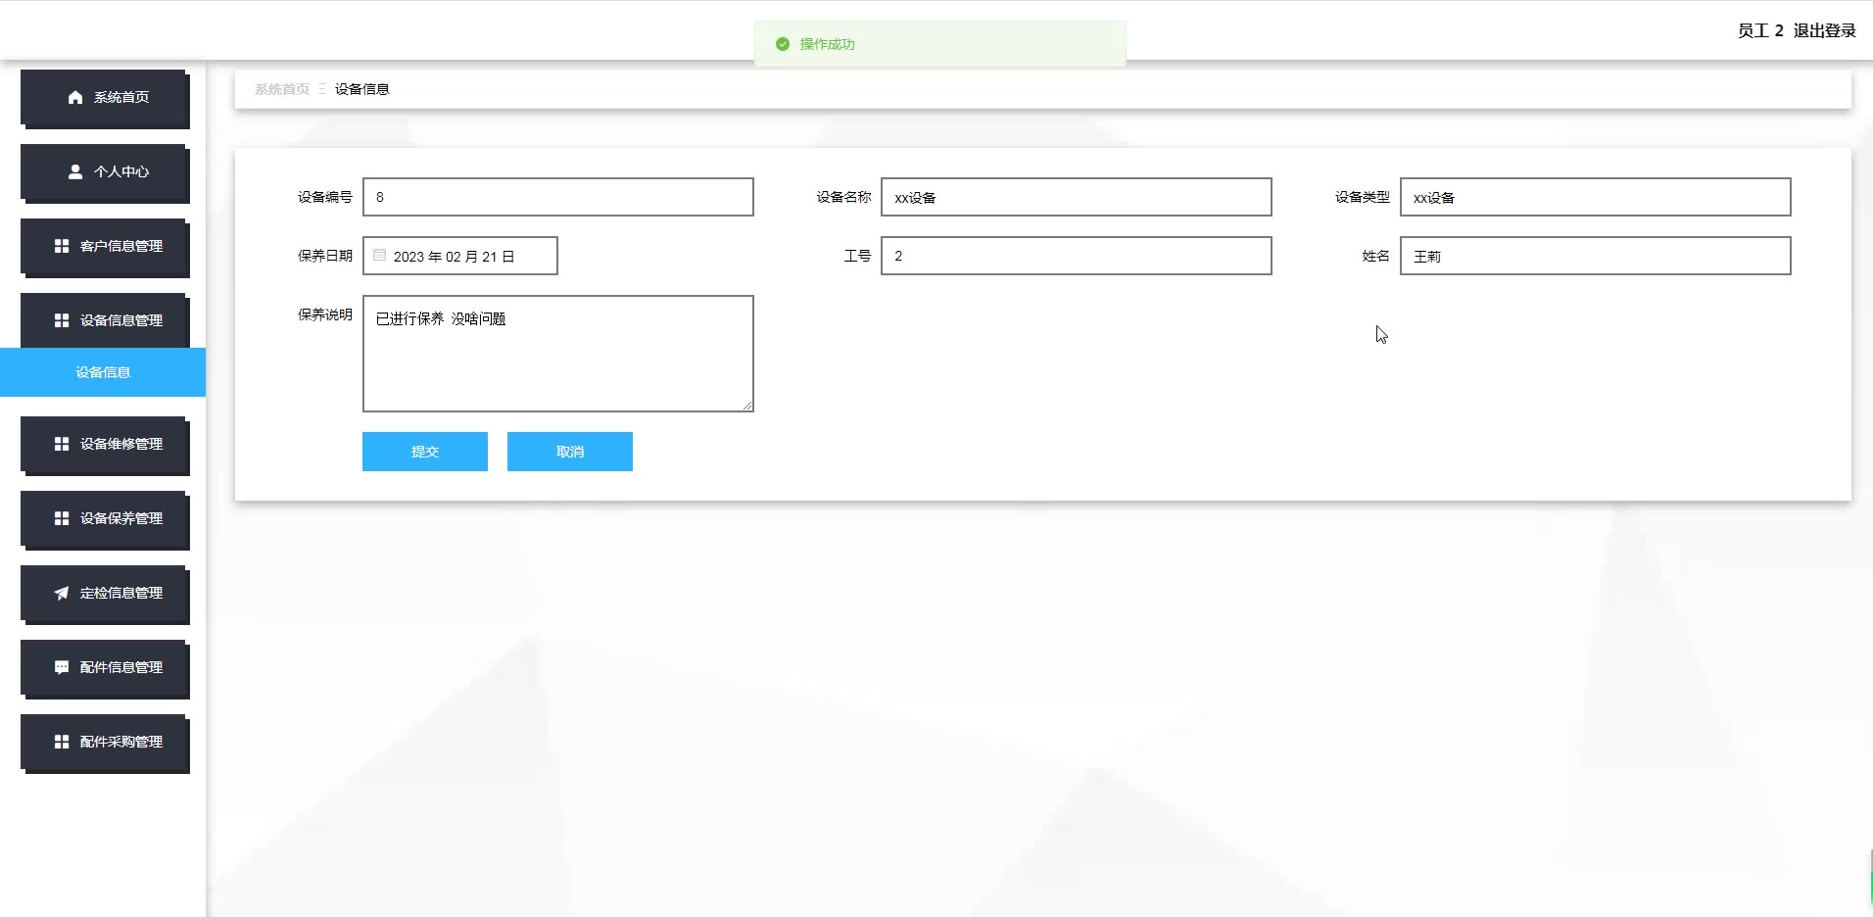
Task: Click the green success check icon
Action: [x=783, y=44]
